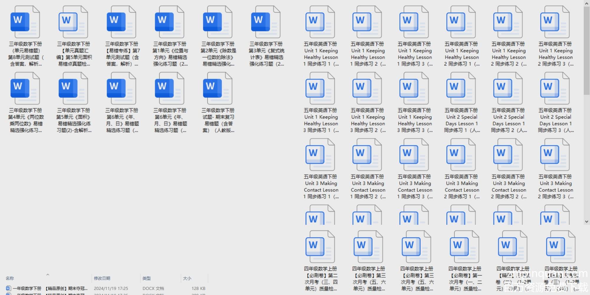Click the vertical scrollbar thumb
This screenshot has width=590, height=295.
point(586,50)
